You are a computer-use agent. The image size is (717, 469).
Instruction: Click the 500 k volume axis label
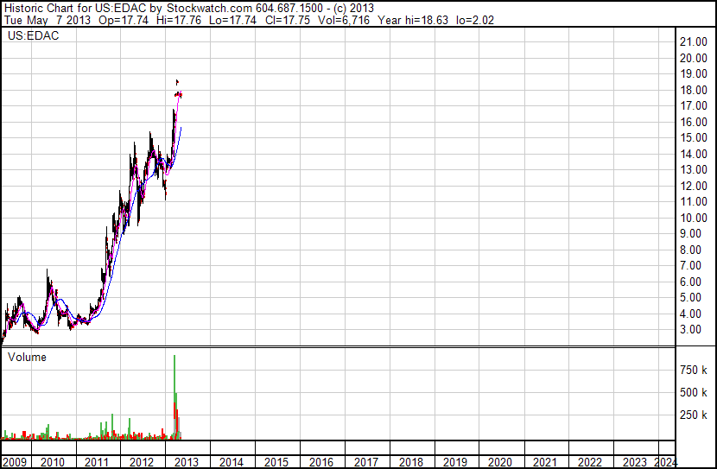(695, 393)
